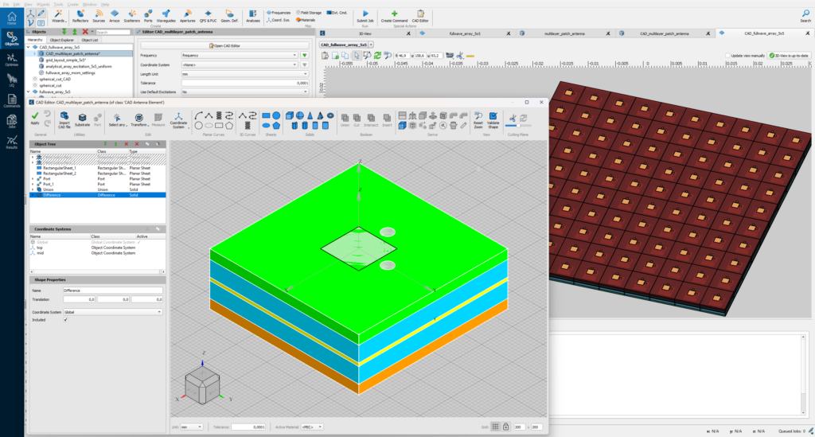Click Reset Zoom in CAD Editor
Screen dimensions: 815x437
point(478,120)
